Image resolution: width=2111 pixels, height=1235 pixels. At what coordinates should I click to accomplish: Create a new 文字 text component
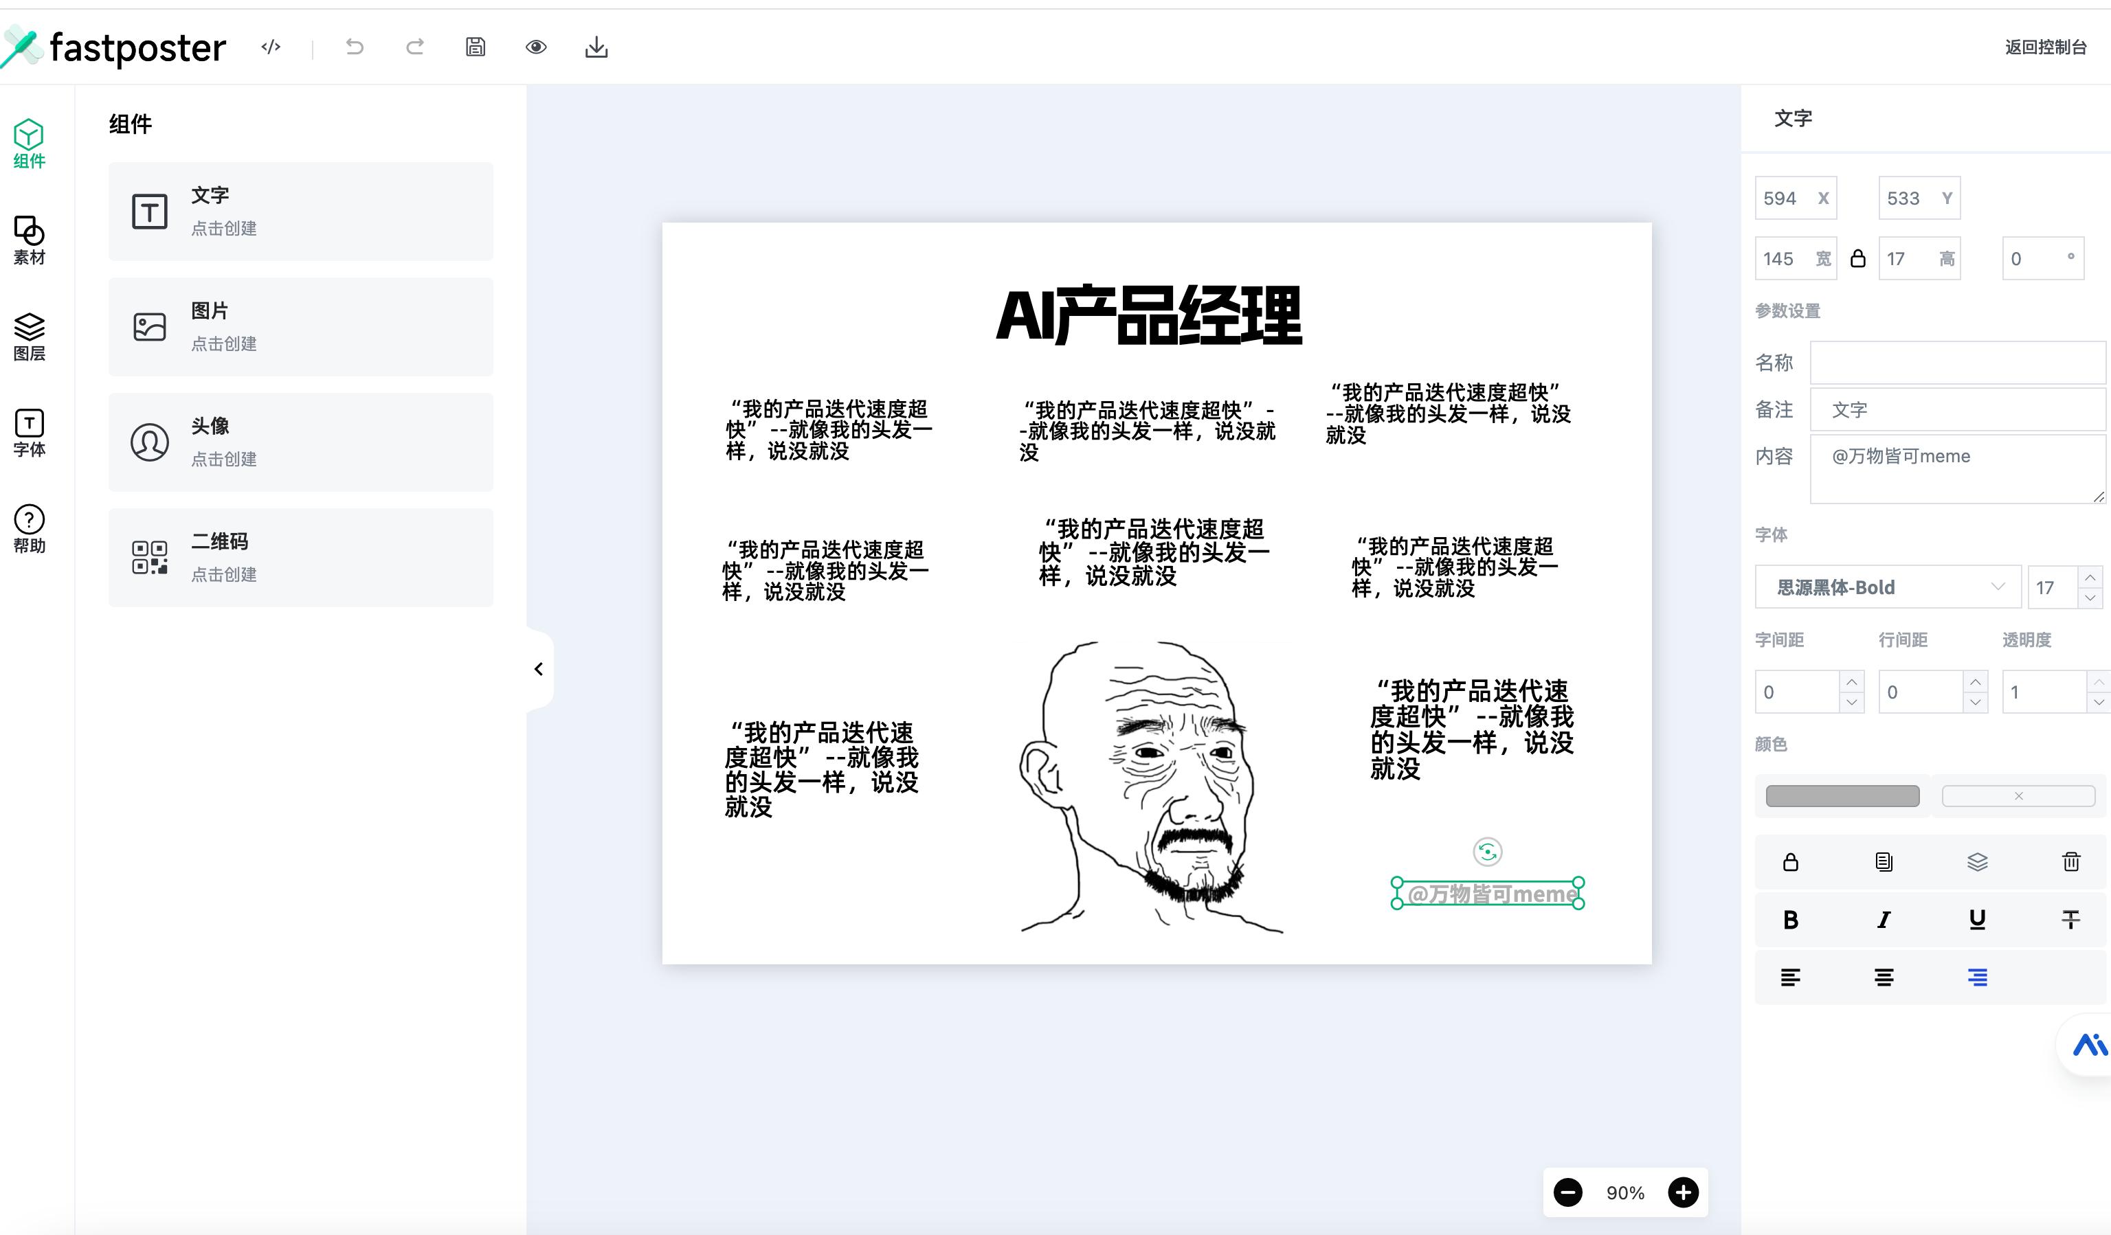301,211
